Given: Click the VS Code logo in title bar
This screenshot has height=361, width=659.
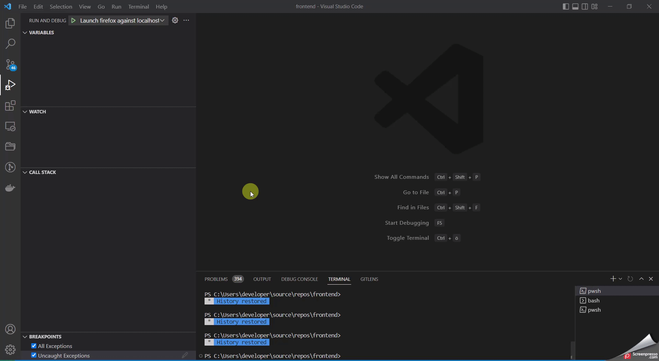Looking at the screenshot, I should (x=8, y=7).
